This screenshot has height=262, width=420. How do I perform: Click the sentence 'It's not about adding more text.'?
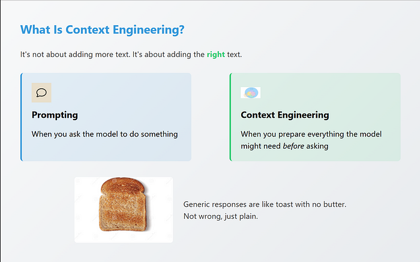[75, 55]
